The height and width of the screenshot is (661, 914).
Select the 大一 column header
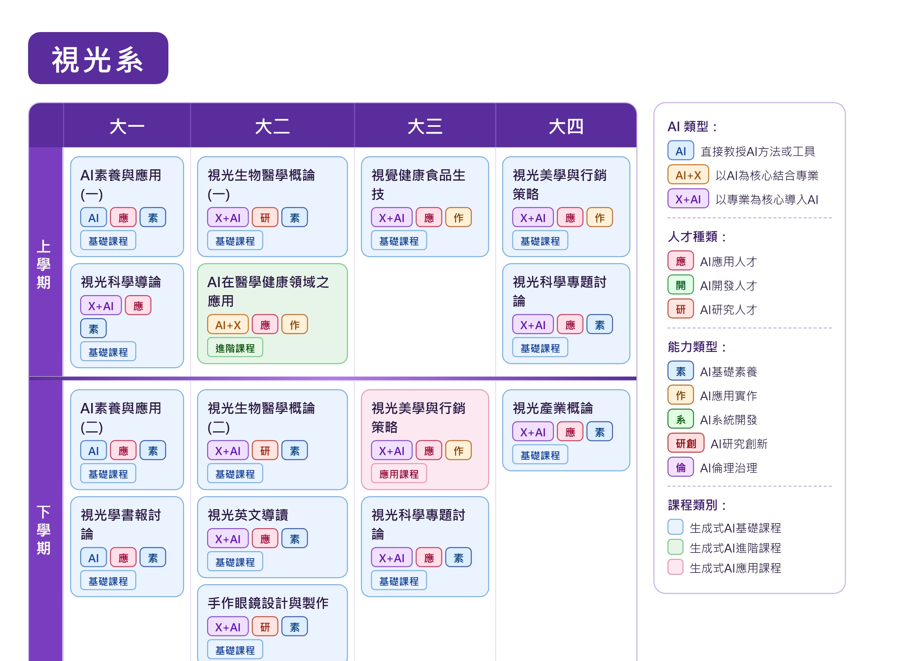(127, 126)
